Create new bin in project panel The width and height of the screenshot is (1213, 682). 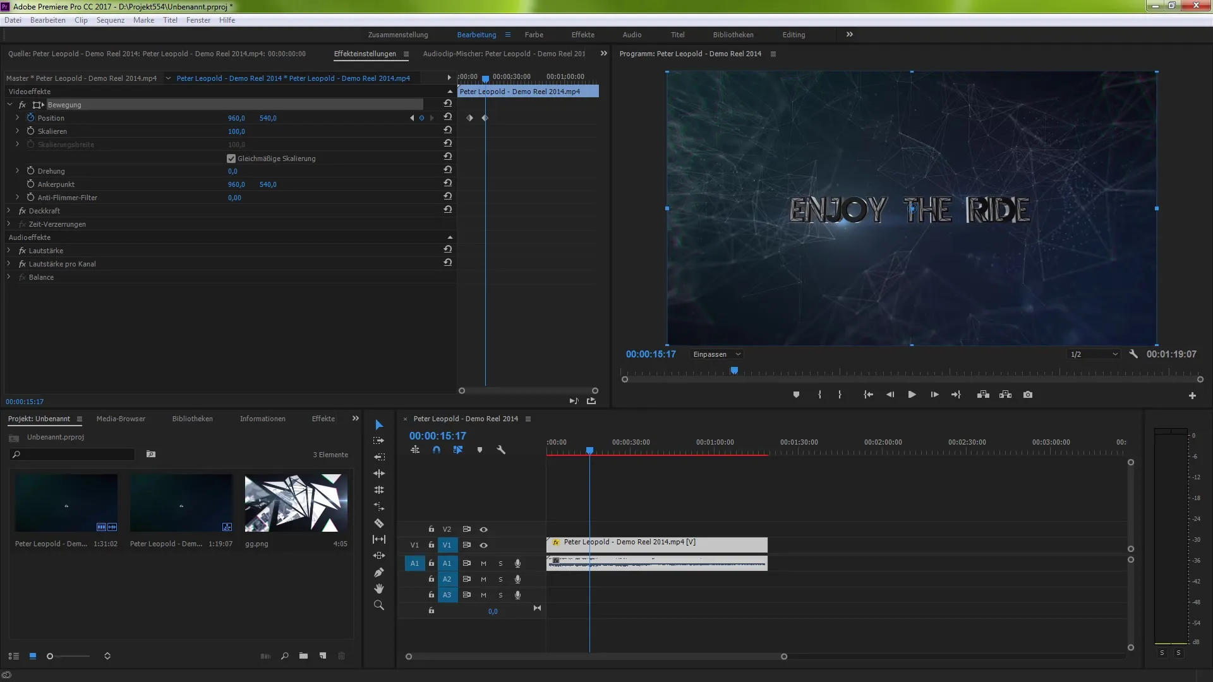[303, 656]
